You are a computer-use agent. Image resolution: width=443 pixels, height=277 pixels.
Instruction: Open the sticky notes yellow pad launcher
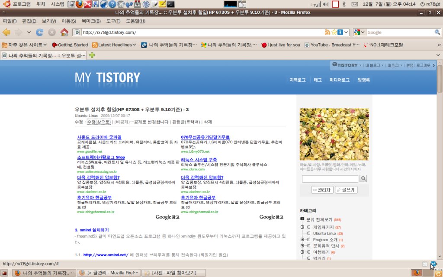162,4
